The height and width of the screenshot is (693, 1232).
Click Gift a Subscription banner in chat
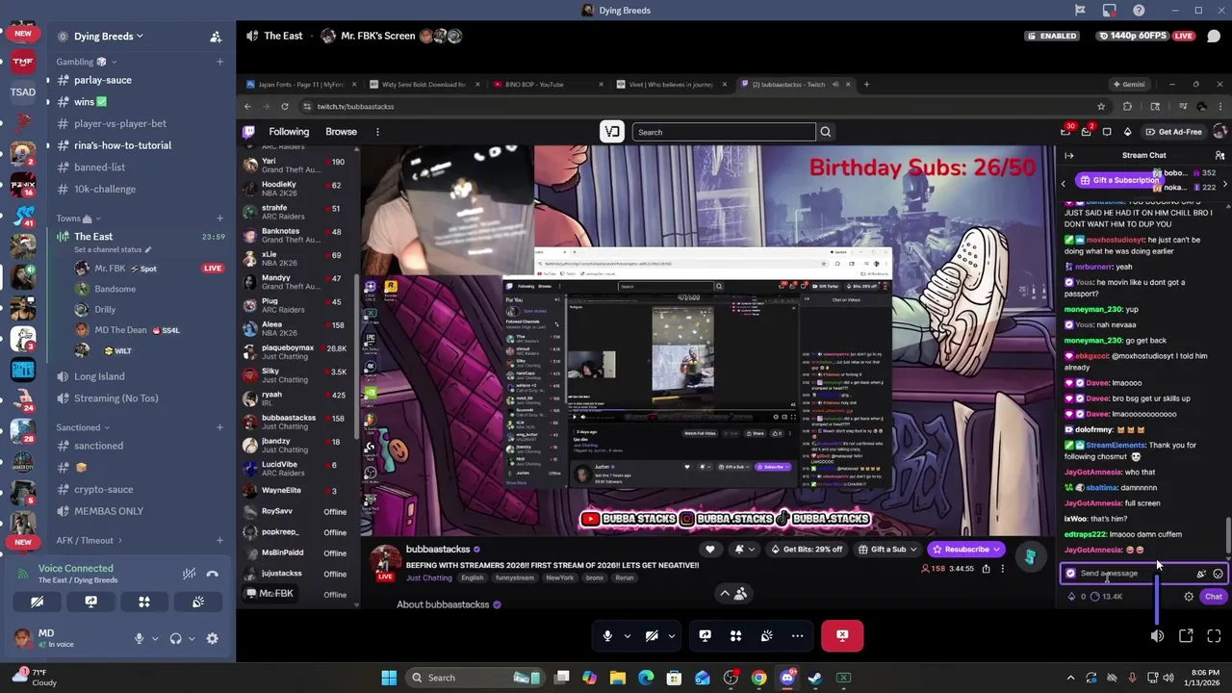click(x=1118, y=181)
